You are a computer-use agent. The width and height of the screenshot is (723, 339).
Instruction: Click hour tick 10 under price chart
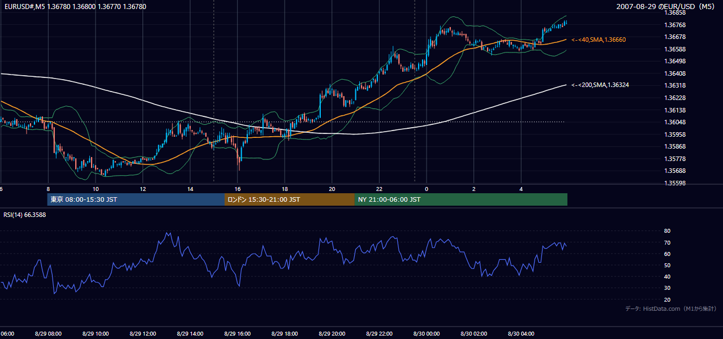click(96, 189)
